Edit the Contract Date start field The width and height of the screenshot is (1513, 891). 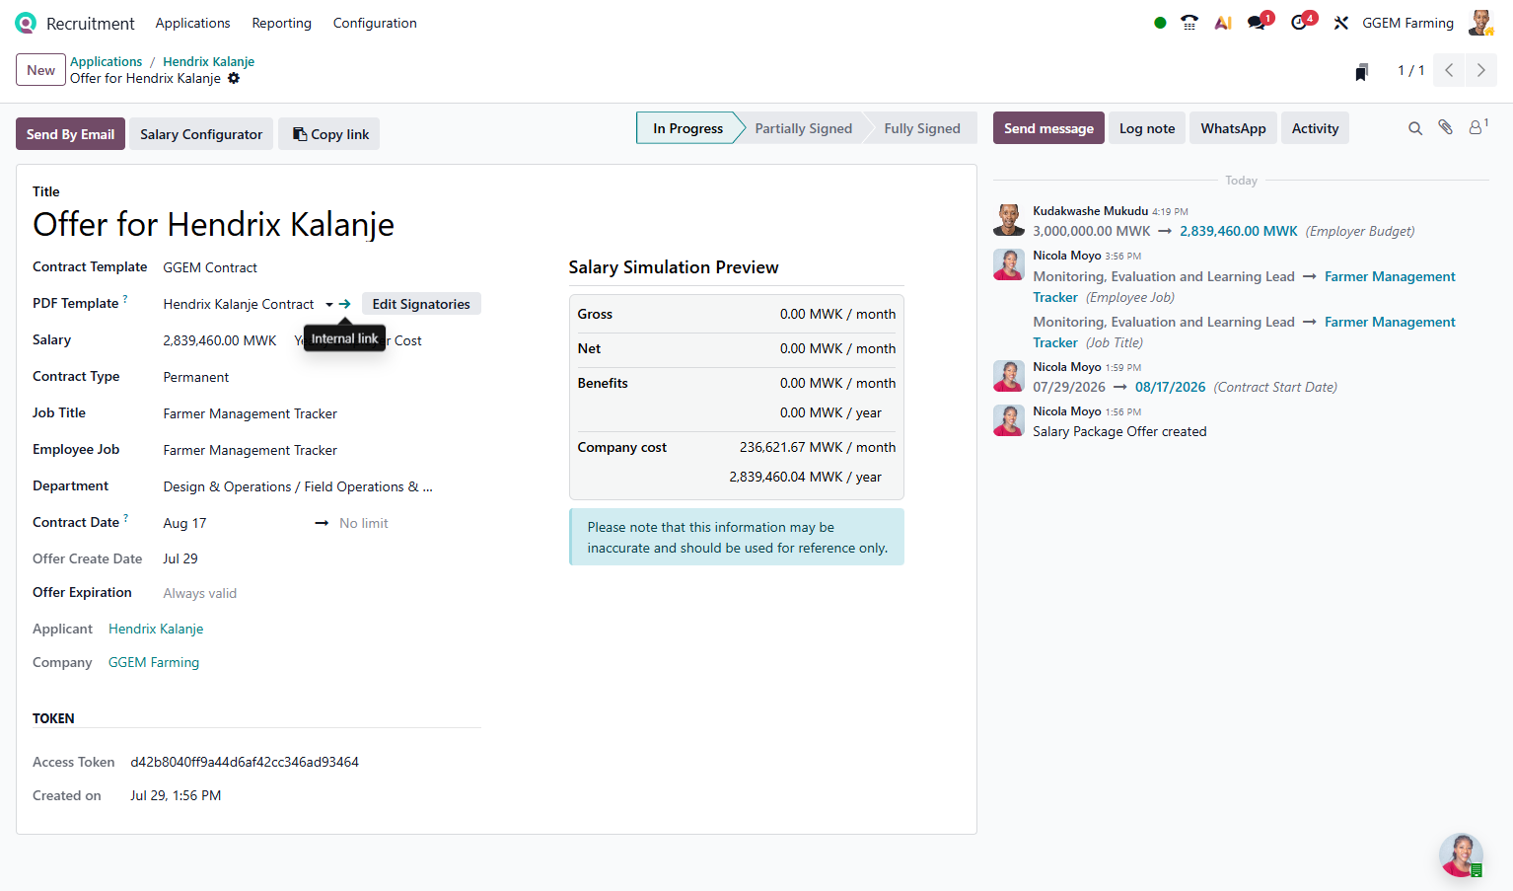tap(234, 523)
